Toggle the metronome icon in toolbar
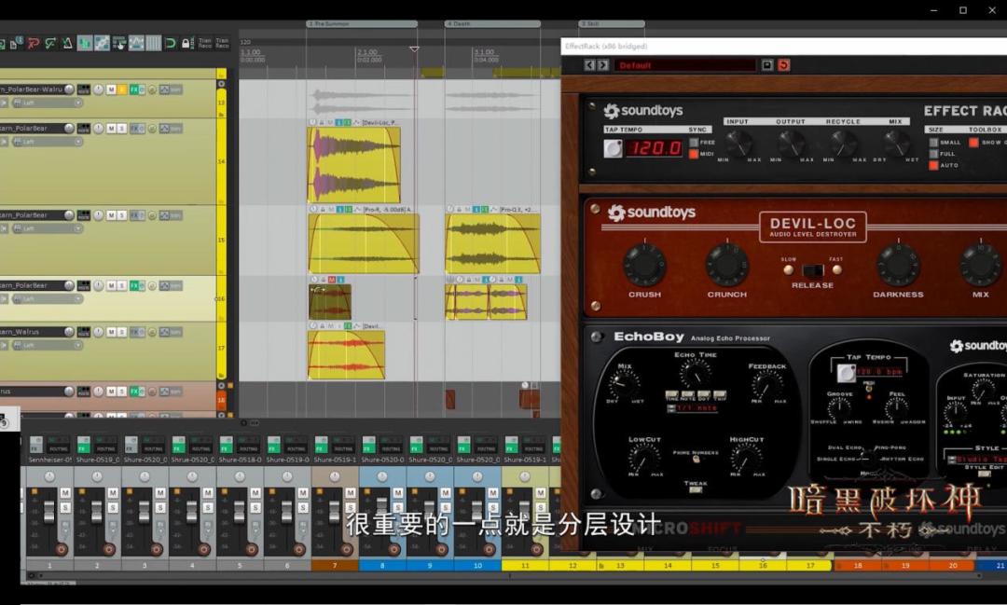This screenshot has width=1007, height=605. (x=67, y=43)
